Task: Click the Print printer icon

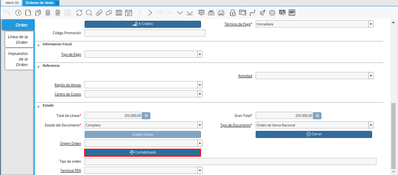Action: (x=221, y=13)
